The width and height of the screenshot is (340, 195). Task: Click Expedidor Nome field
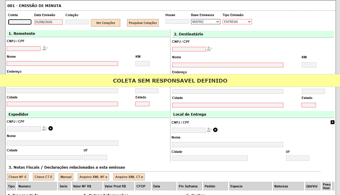63,143
